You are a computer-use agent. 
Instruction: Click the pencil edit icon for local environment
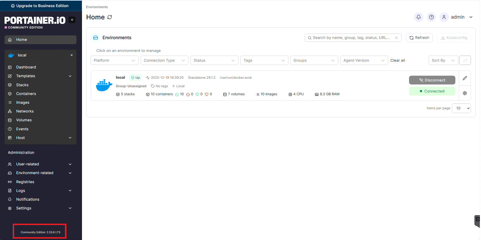click(465, 78)
